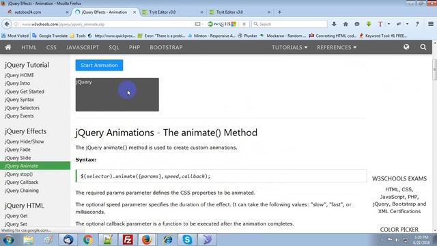This screenshot has height=246, width=437.
Task: Open the Plunker bookmark
Action: 247,36
